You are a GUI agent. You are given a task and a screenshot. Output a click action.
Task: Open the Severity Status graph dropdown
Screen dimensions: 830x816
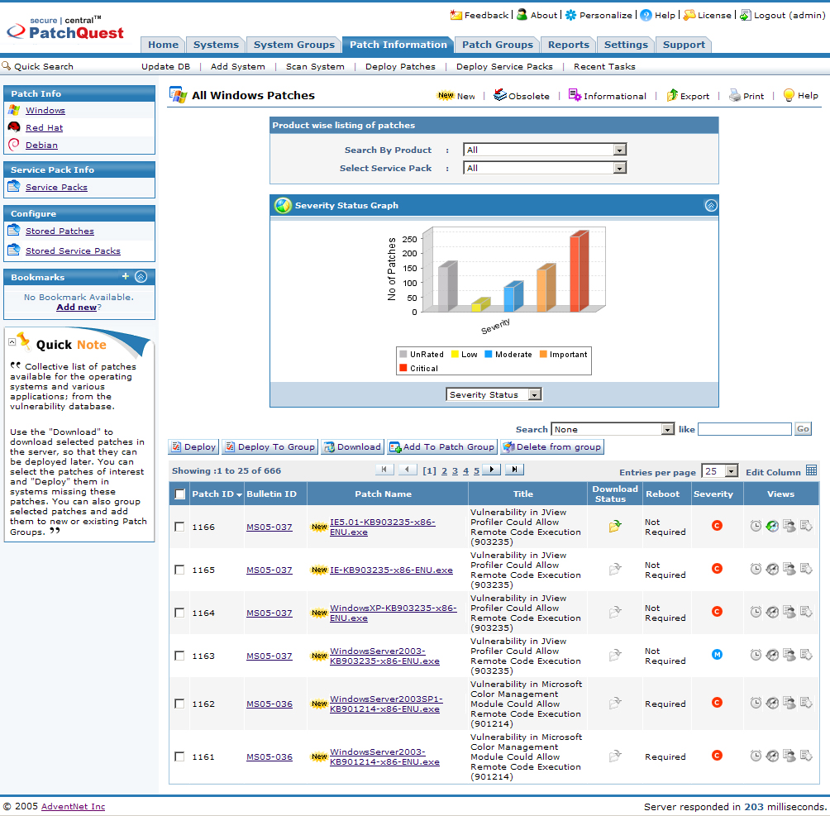pyautogui.click(x=494, y=394)
